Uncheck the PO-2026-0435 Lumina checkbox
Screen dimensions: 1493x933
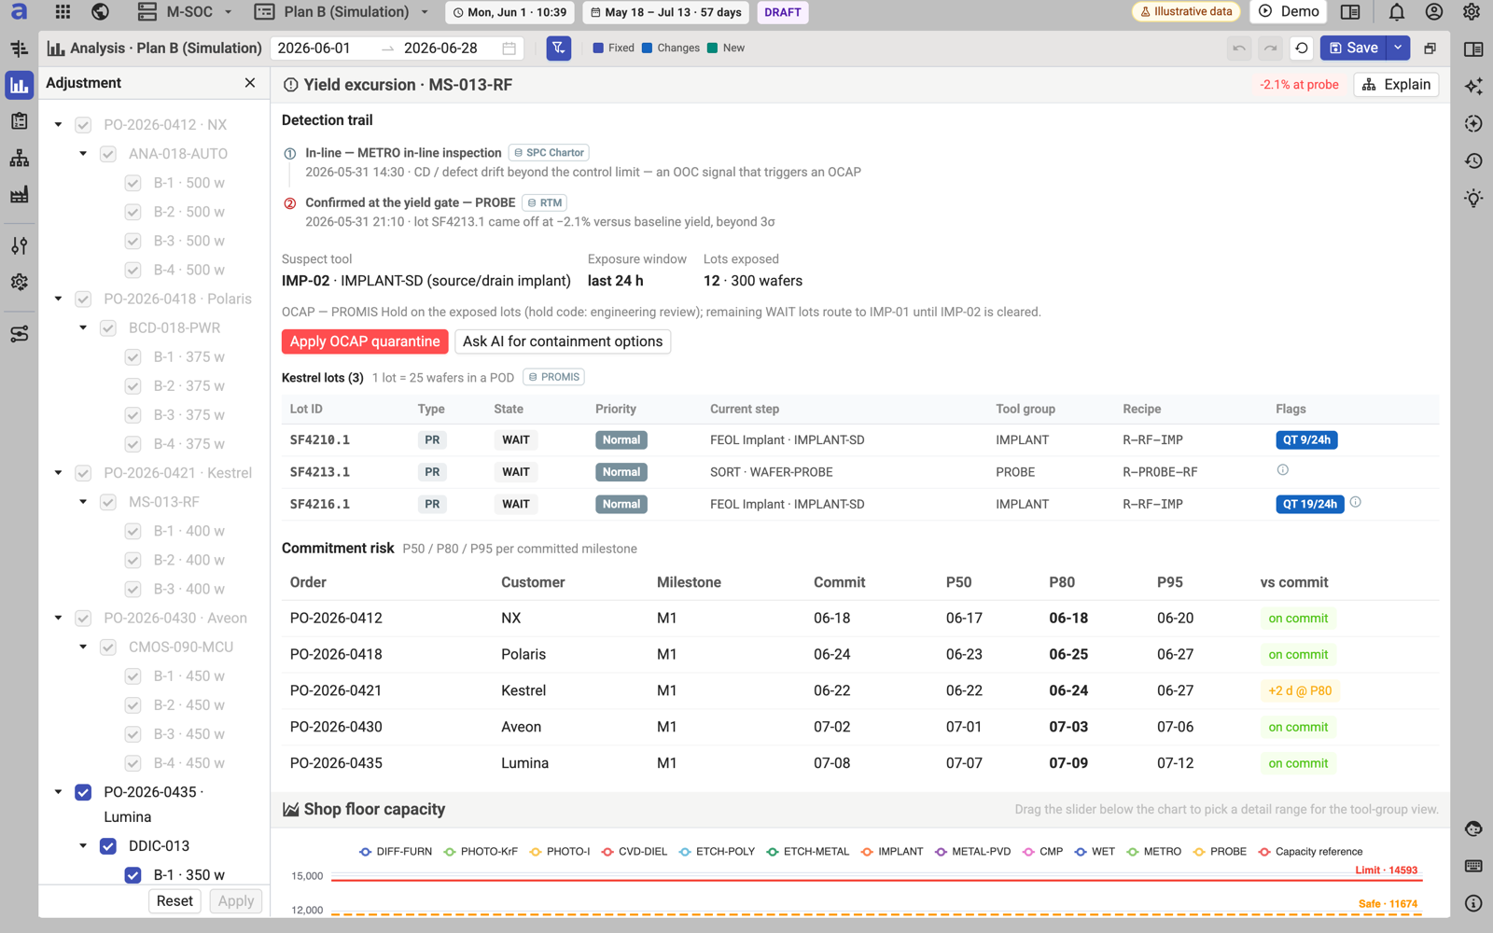click(83, 792)
